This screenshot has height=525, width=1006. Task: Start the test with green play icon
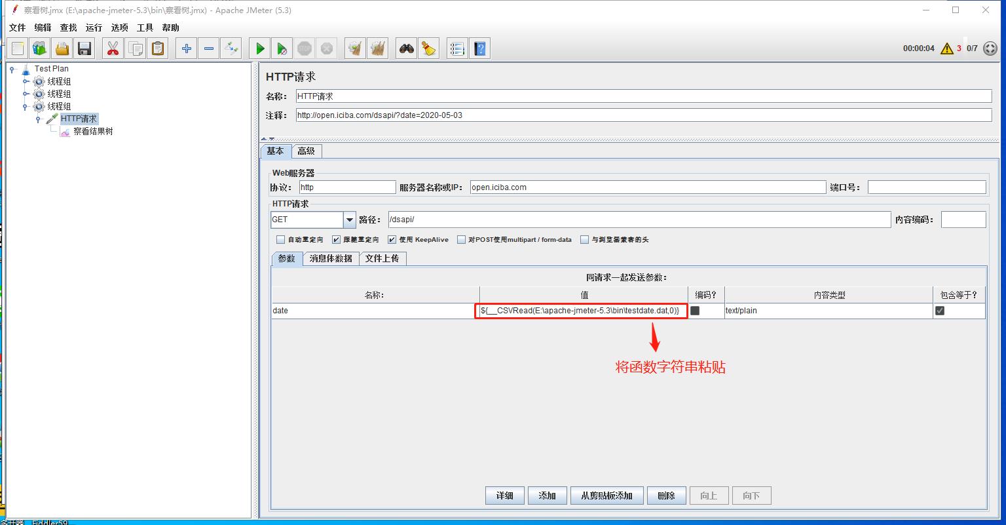[x=260, y=49]
